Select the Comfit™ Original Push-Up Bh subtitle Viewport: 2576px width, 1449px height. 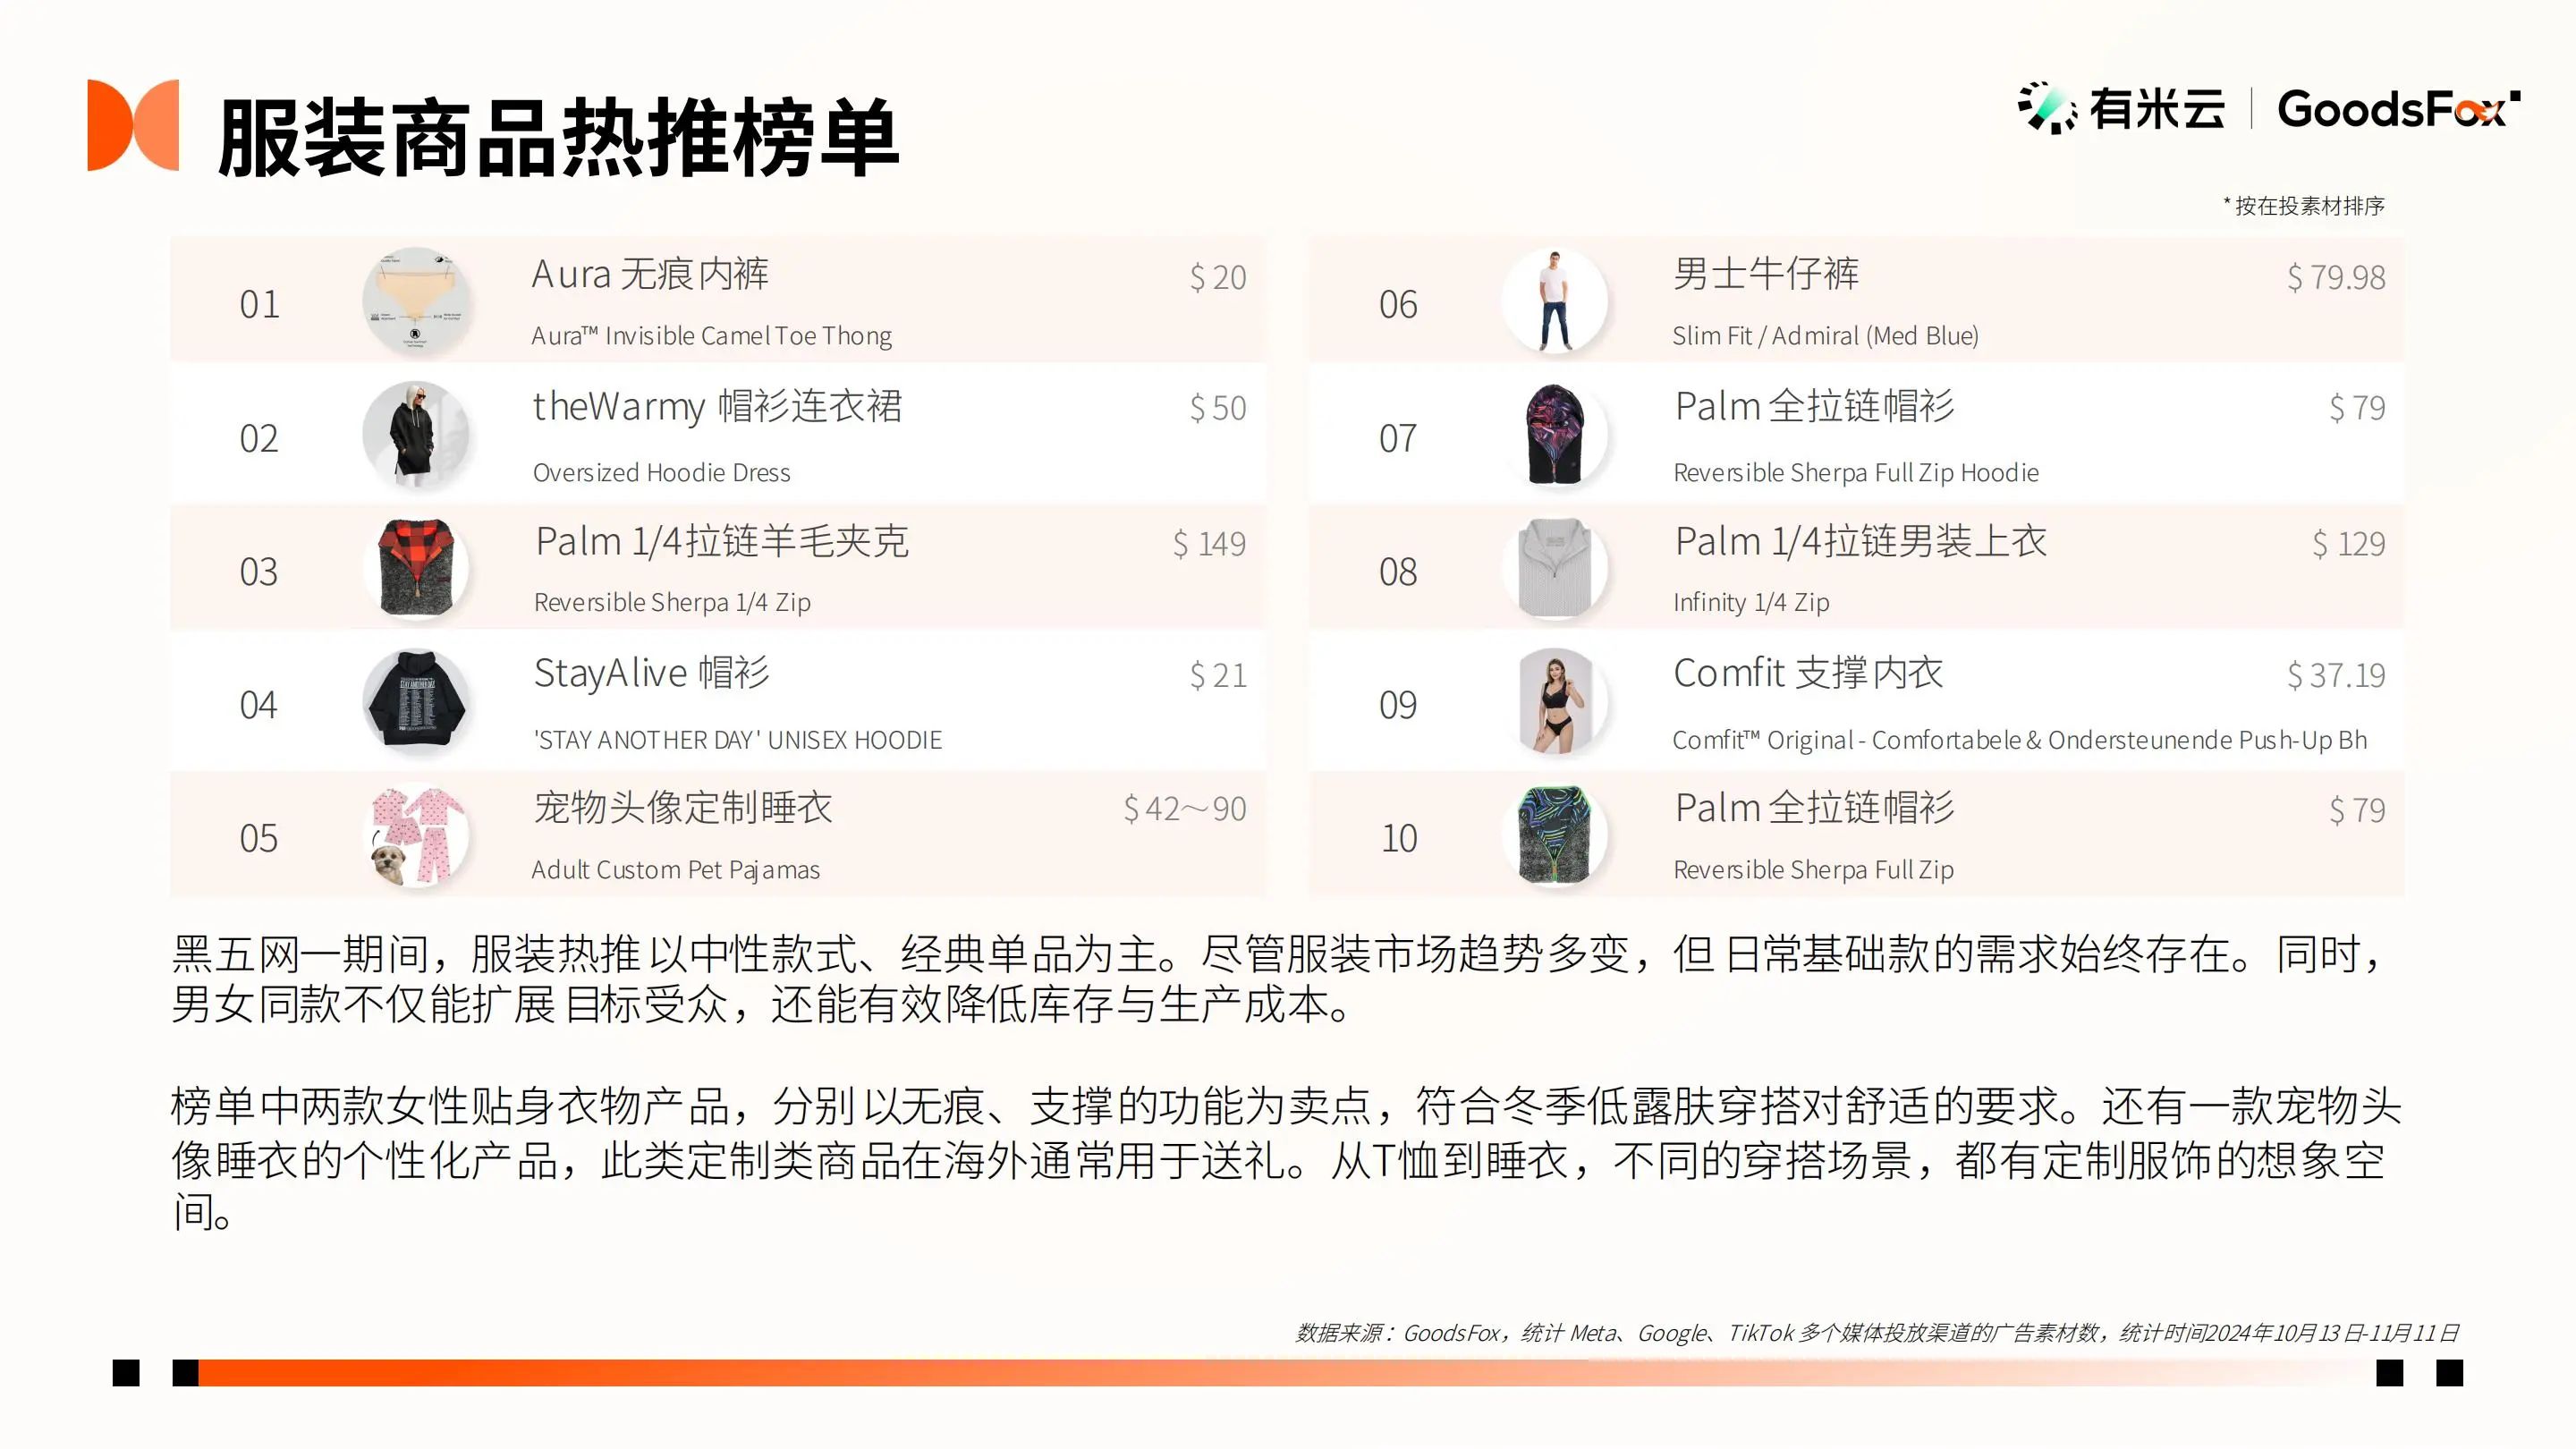[2020, 740]
